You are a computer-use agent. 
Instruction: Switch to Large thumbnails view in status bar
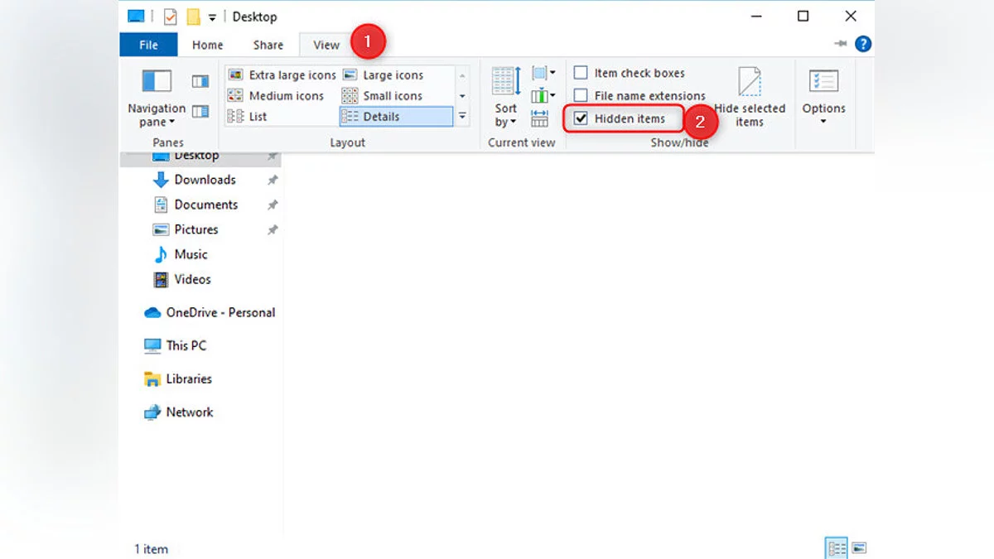(859, 548)
